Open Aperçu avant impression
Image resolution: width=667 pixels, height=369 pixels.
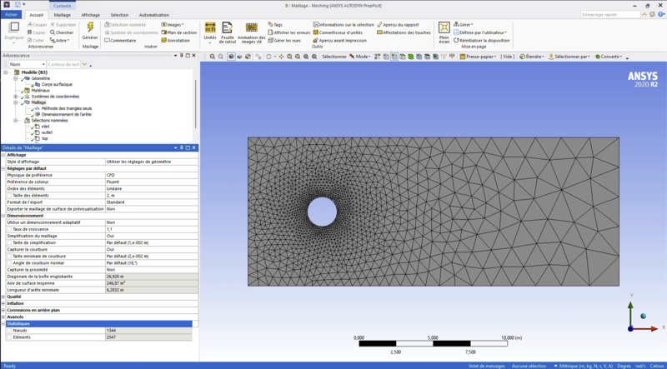coord(339,40)
